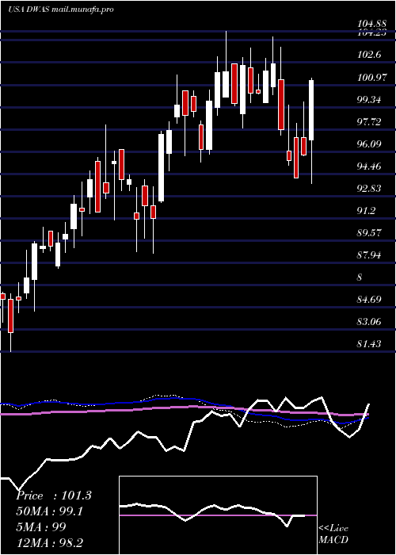Image resolution: width=396 pixels, height=555 pixels.
Task: Click the '50MA : 99.1' readout
Action: pos(49,511)
